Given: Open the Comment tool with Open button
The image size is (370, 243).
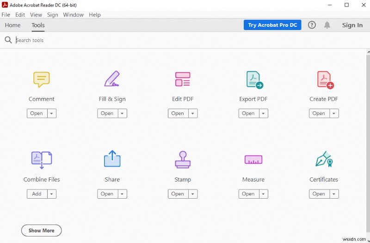Looking at the screenshot, I should click(37, 113).
